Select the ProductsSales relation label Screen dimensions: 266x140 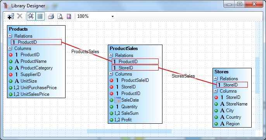(85, 52)
